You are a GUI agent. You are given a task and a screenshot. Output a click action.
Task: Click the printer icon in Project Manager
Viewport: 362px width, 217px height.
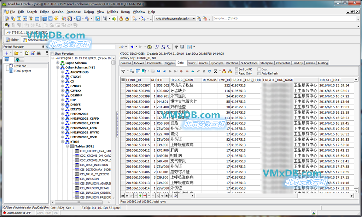tap(39, 53)
